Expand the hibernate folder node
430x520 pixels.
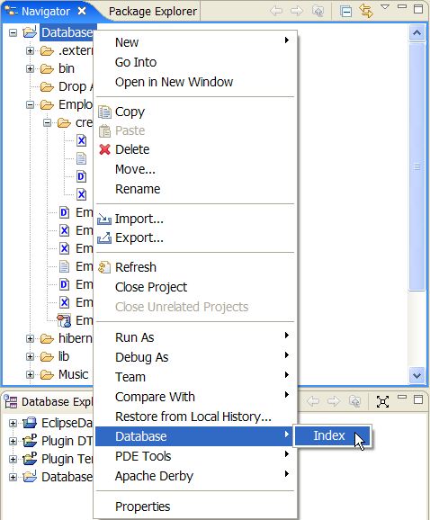30,338
